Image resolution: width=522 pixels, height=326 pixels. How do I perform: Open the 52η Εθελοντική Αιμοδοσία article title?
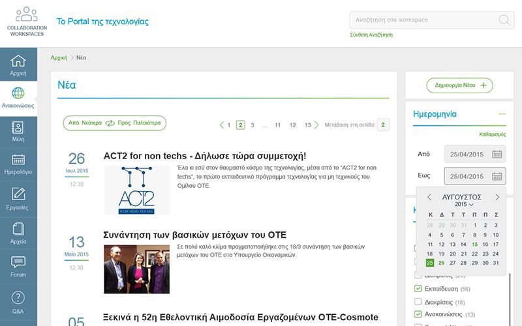pos(241,318)
